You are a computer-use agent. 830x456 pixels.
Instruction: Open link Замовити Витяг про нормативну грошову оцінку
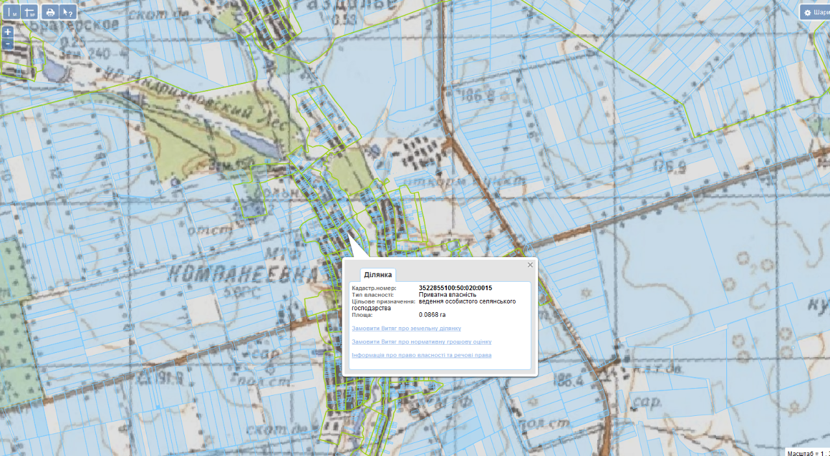click(x=421, y=341)
